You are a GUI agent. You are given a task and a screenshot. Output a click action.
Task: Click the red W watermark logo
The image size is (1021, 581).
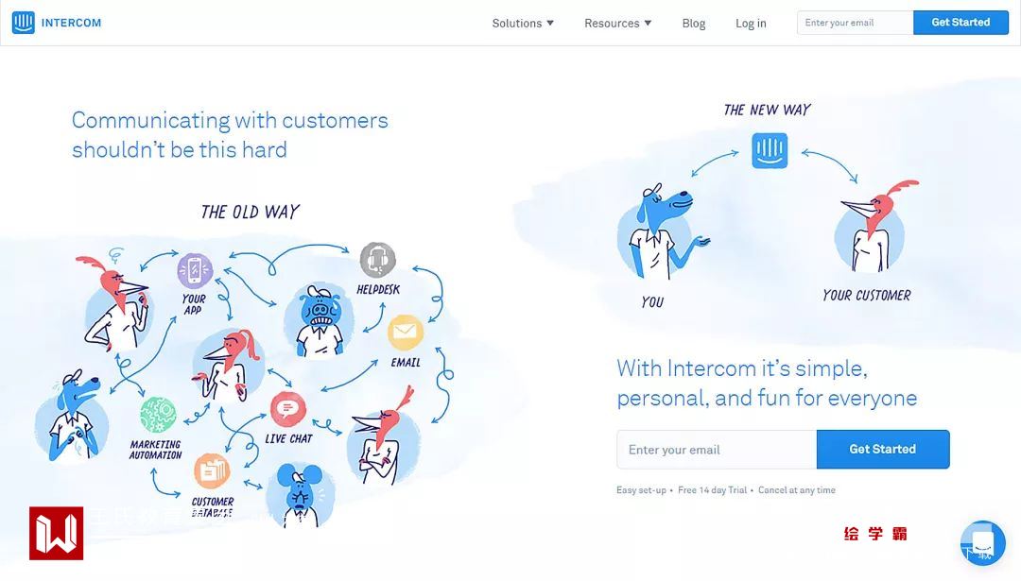pyautogui.click(x=56, y=534)
